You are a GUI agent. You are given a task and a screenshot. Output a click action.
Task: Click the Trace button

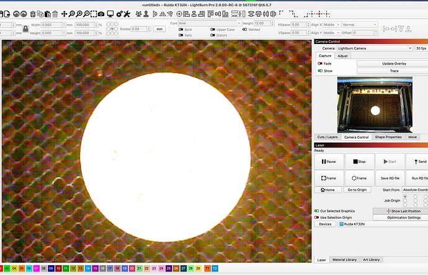pos(394,71)
